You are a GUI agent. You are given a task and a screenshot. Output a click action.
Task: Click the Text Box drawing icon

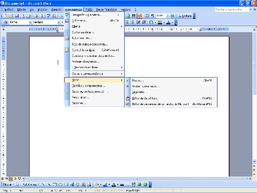pyautogui.click(x=66, y=184)
